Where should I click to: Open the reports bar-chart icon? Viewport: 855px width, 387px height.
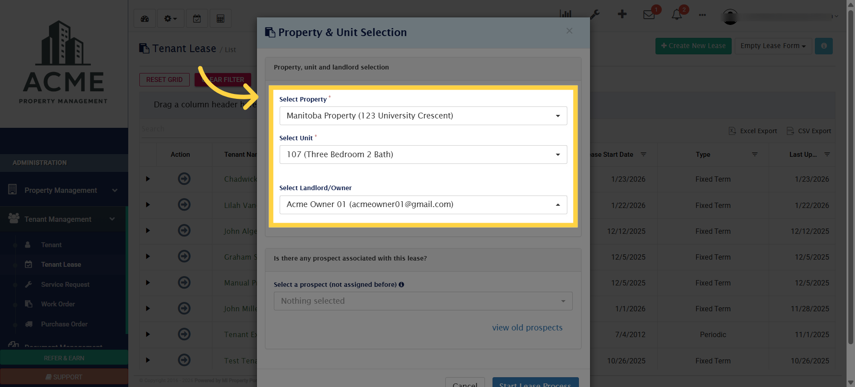pyautogui.click(x=565, y=14)
